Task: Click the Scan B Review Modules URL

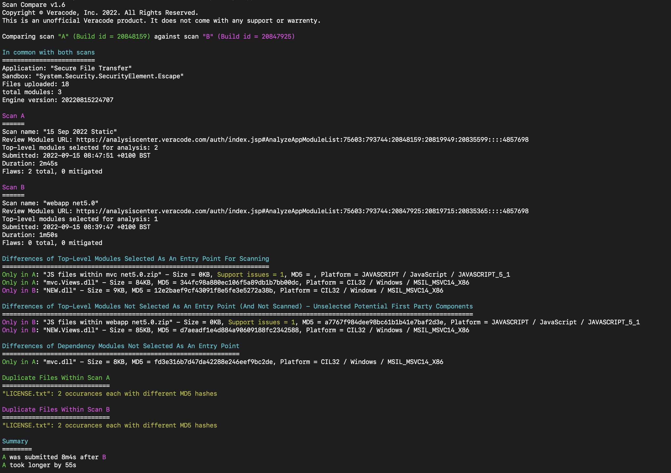Action: point(302,211)
